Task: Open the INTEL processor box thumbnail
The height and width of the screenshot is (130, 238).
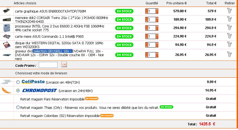Action: point(7,28)
